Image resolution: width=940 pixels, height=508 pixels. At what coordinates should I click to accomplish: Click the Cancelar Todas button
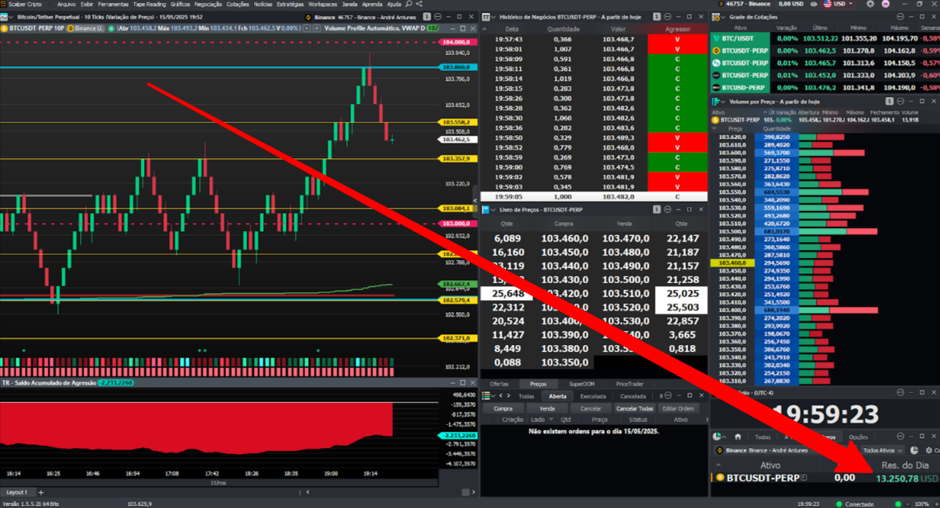(635, 408)
